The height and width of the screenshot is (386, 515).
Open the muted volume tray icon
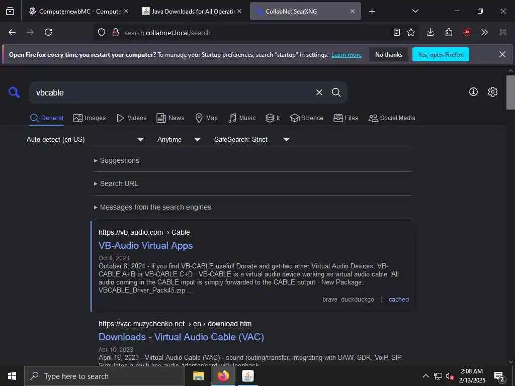[x=449, y=376]
